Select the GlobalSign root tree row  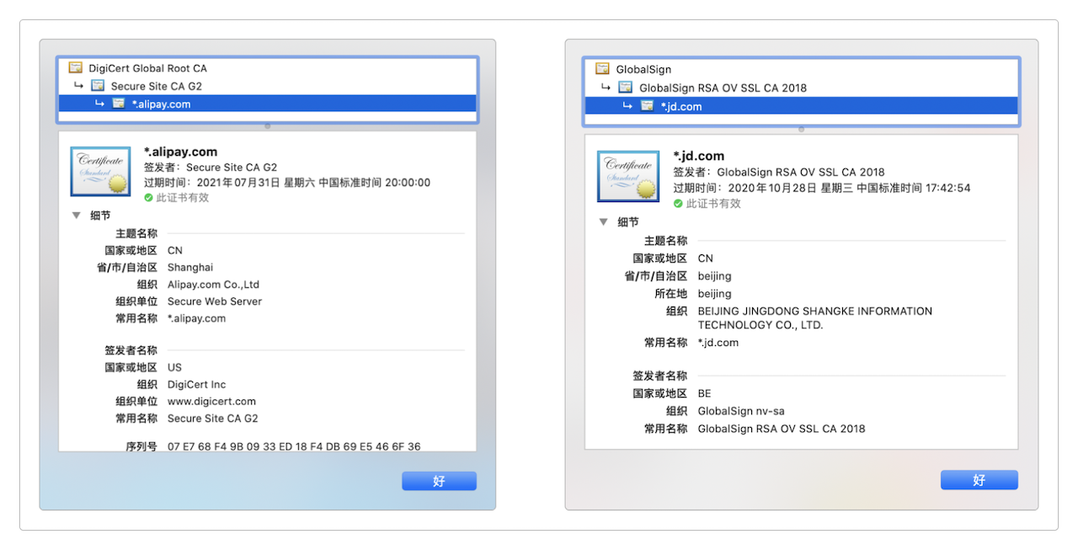coord(801,69)
